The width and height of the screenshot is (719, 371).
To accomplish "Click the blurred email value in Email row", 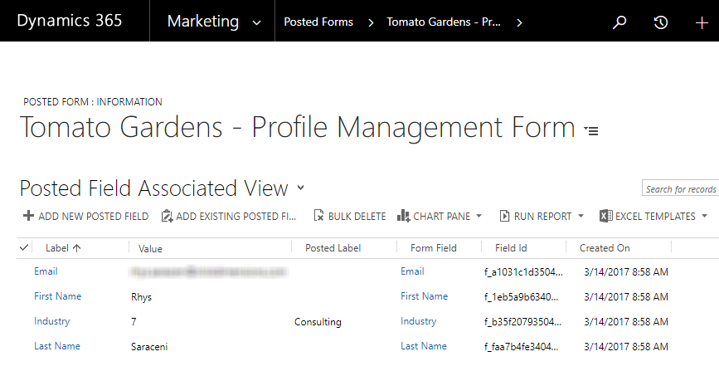I will [x=209, y=272].
